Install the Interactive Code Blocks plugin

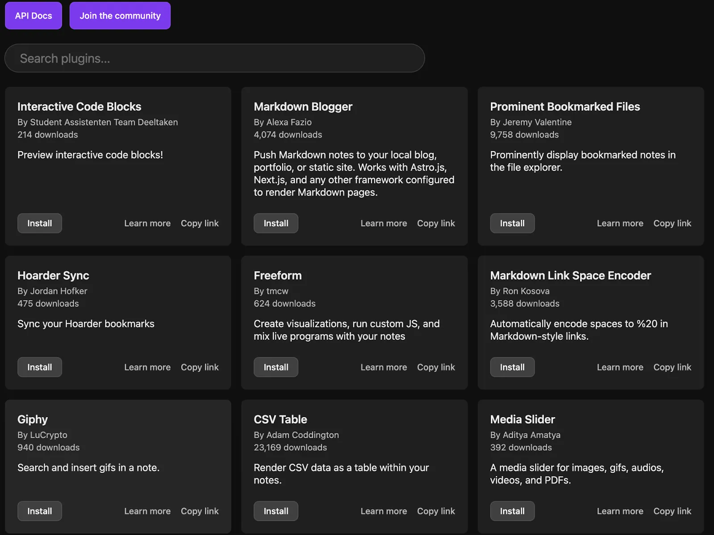click(40, 223)
